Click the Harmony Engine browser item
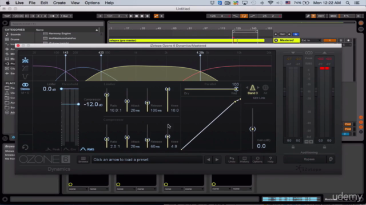 click(59, 34)
